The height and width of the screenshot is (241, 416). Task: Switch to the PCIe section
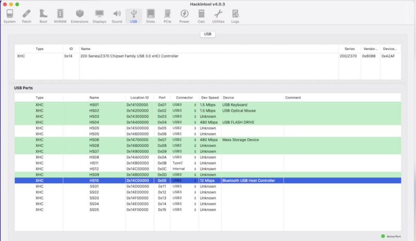click(167, 16)
